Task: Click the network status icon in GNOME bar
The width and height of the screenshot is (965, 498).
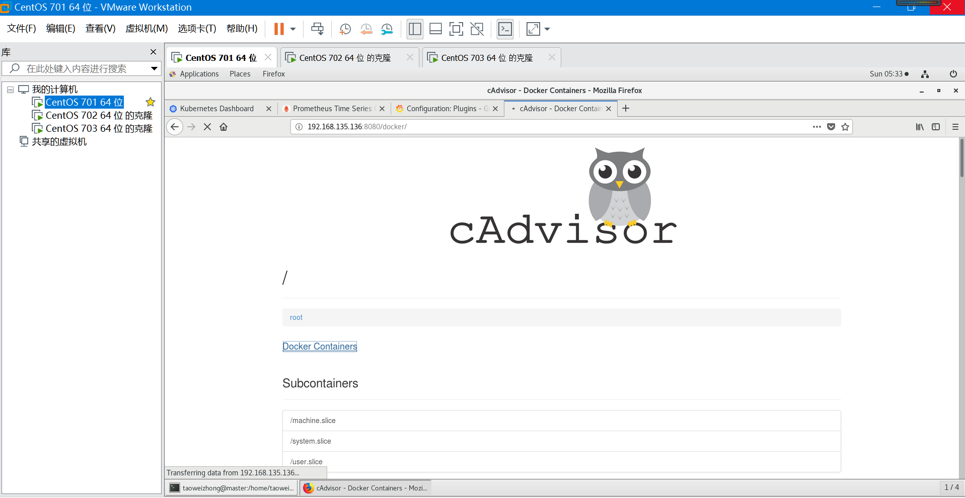Action: (925, 74)
